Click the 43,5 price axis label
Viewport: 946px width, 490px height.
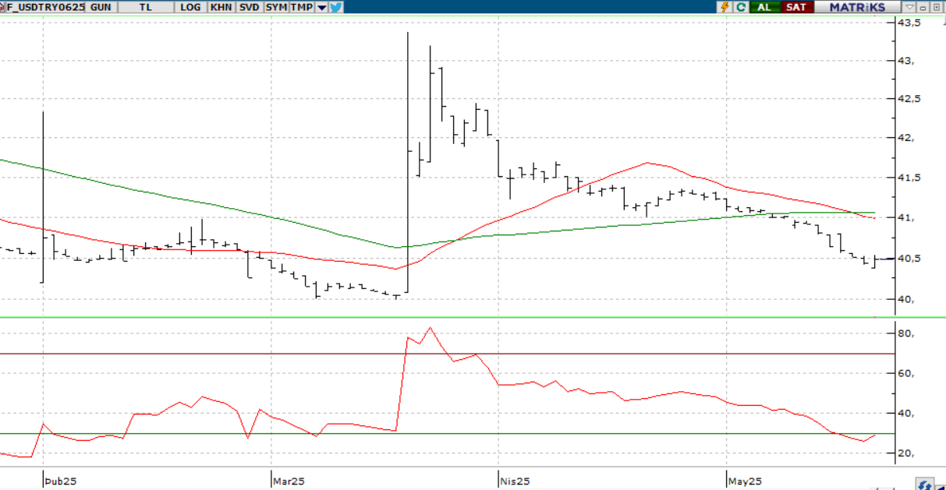click(x=909, y=23)
